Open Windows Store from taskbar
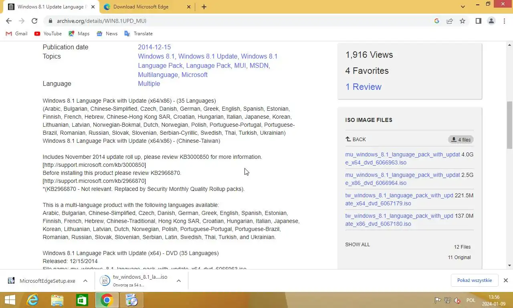This screenshot has height=308, width=513. pos(82,300)
